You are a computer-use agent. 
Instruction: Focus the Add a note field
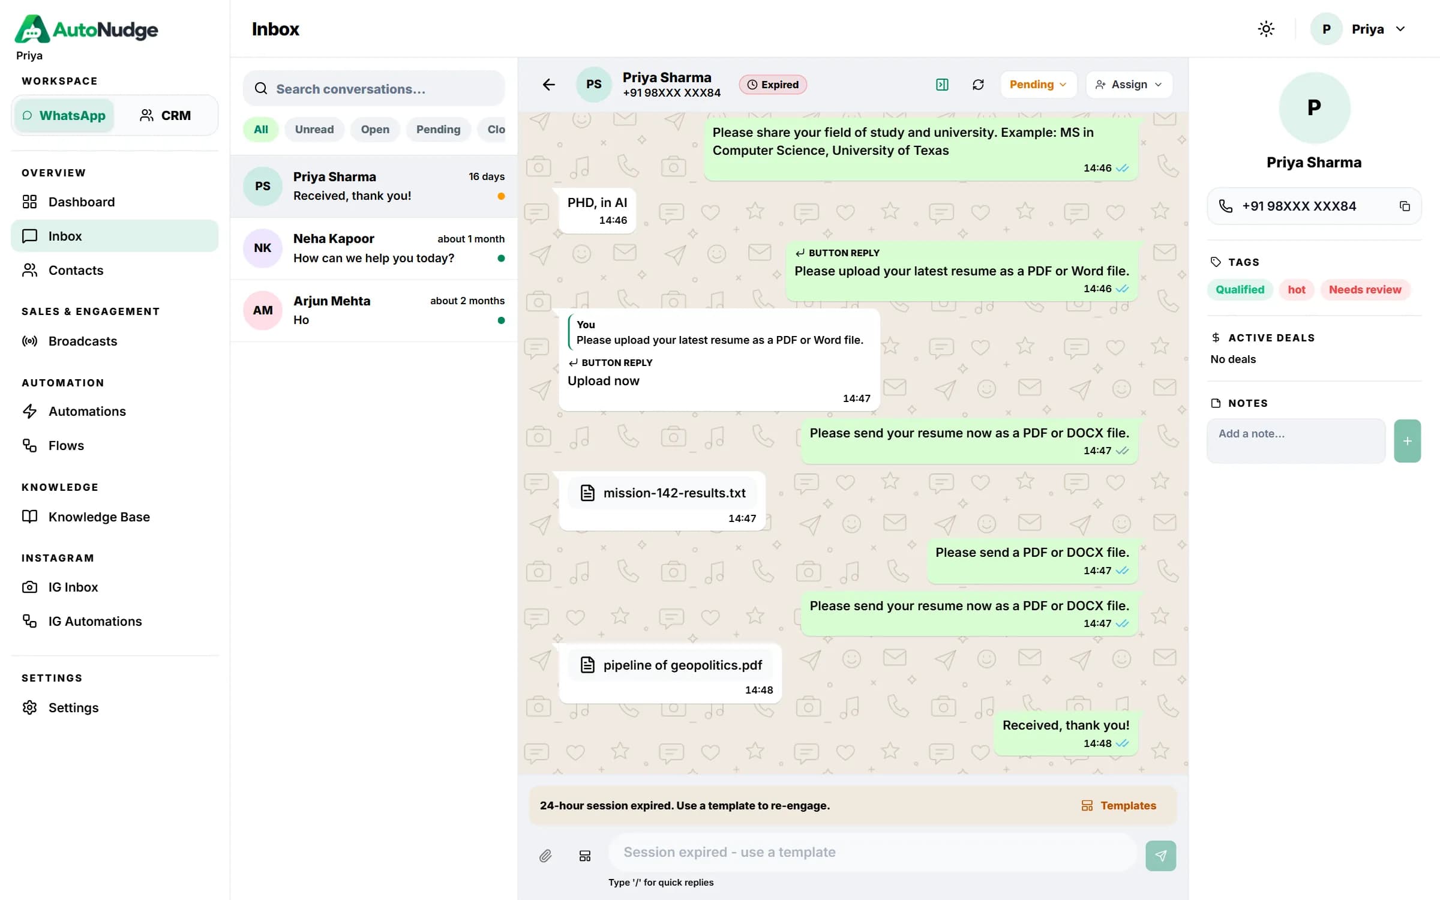click(x=1296, y=441)
